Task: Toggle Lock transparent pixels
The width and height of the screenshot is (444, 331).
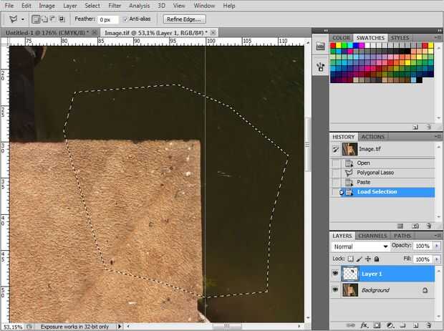Action: tap(351, 259)
